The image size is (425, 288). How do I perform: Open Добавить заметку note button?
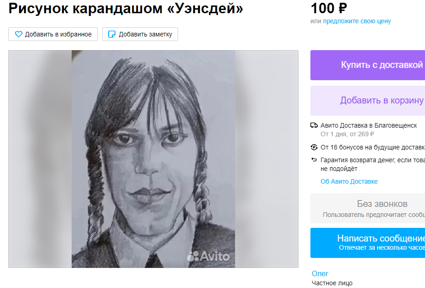(140, 34)
